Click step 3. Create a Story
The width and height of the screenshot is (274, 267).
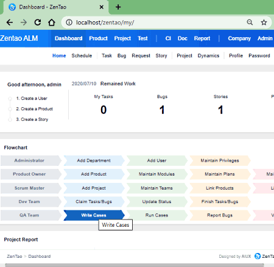pyautogui.click(x=32, y=119)
